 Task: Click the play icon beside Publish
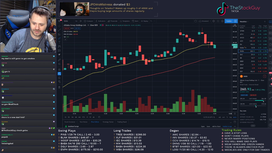[x=235, y=21]
